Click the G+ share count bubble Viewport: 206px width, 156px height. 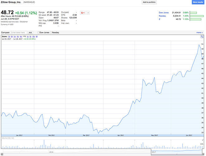click(x=88, y=12)
